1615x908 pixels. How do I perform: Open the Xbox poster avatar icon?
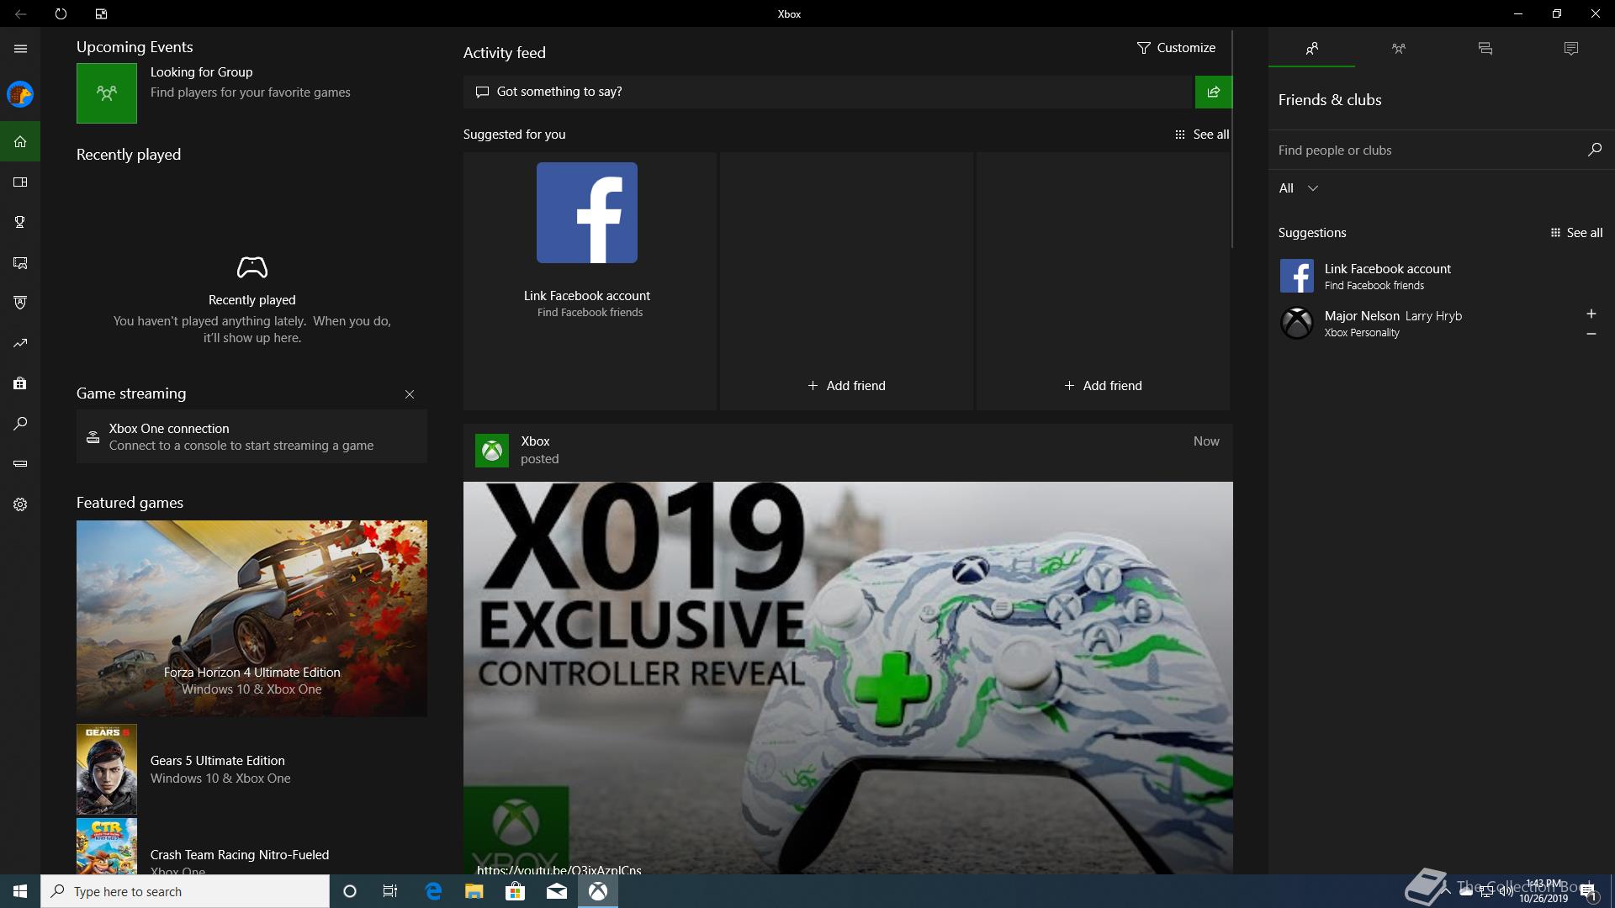click(x=492, y=451)
